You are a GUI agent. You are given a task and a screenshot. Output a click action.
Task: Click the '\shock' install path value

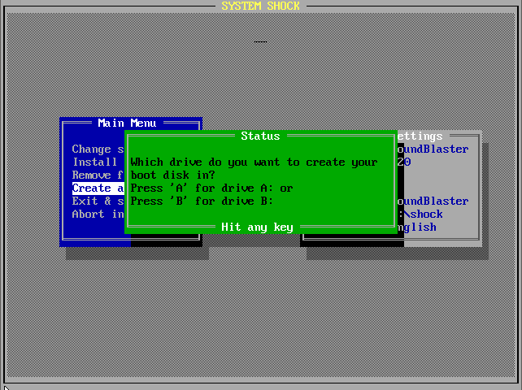[420, 214]
